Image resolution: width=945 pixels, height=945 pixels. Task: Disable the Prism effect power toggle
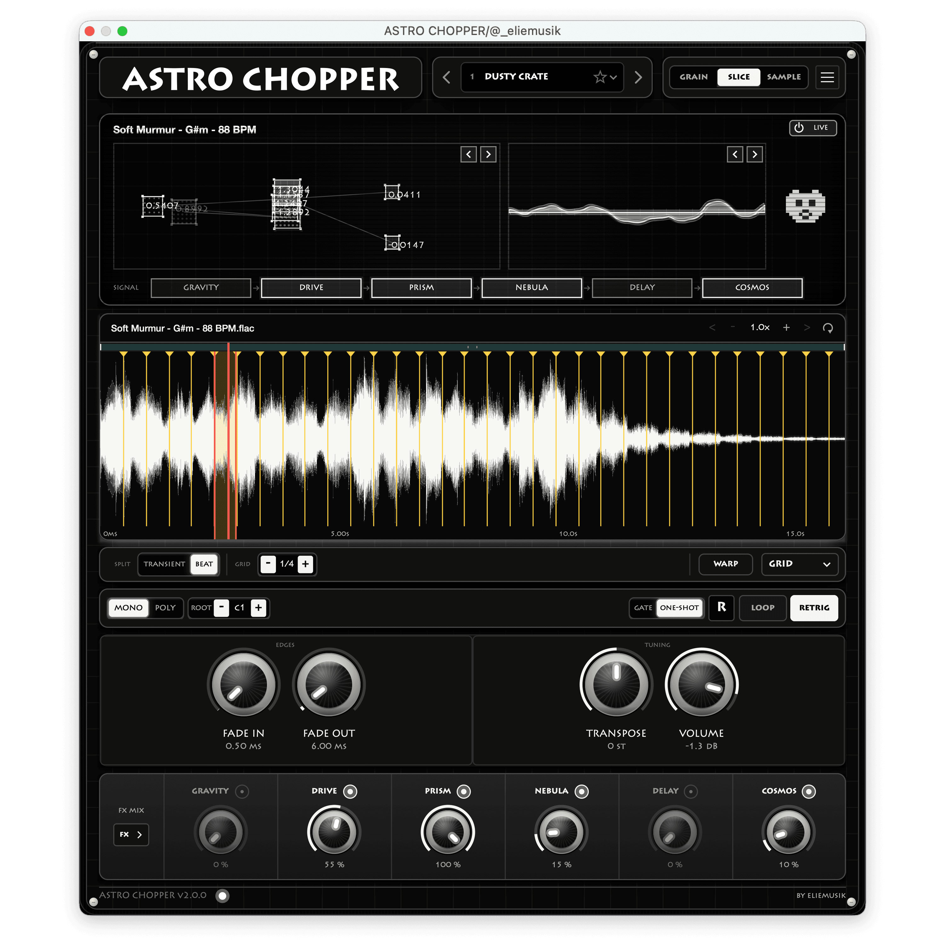464,791
